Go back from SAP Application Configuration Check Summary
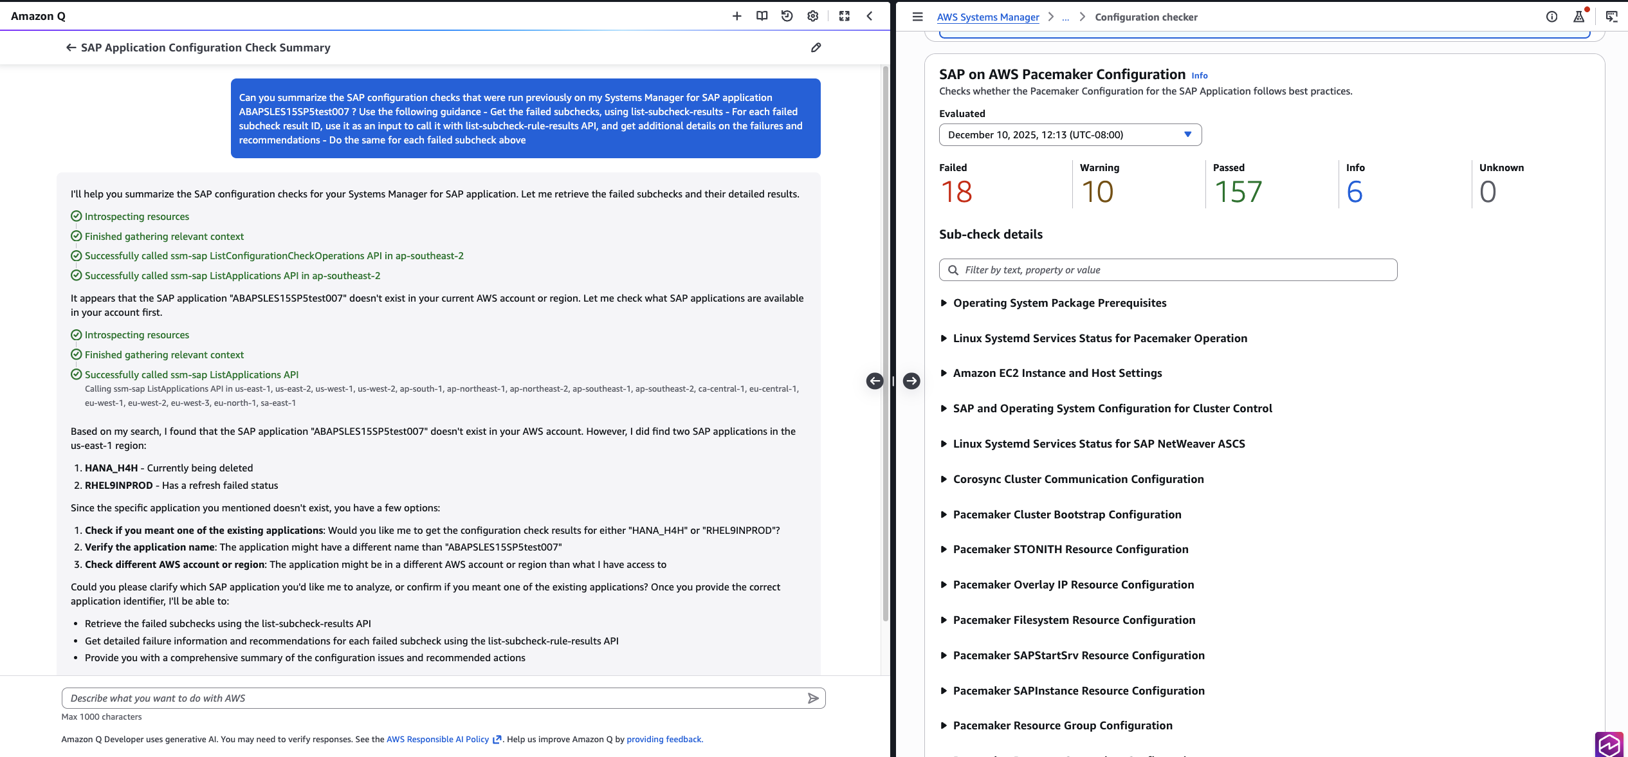 (x=71, y=48)
